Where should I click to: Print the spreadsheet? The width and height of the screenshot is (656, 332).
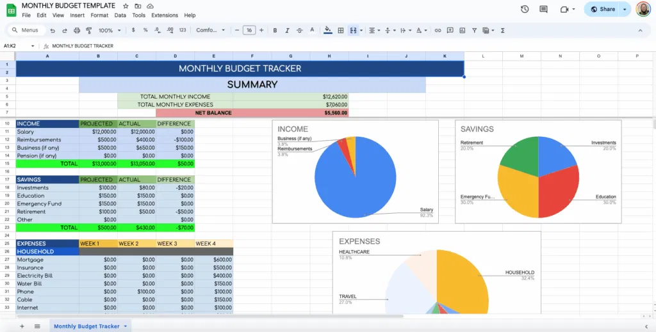pyautogui.click(x=77, y=31)
